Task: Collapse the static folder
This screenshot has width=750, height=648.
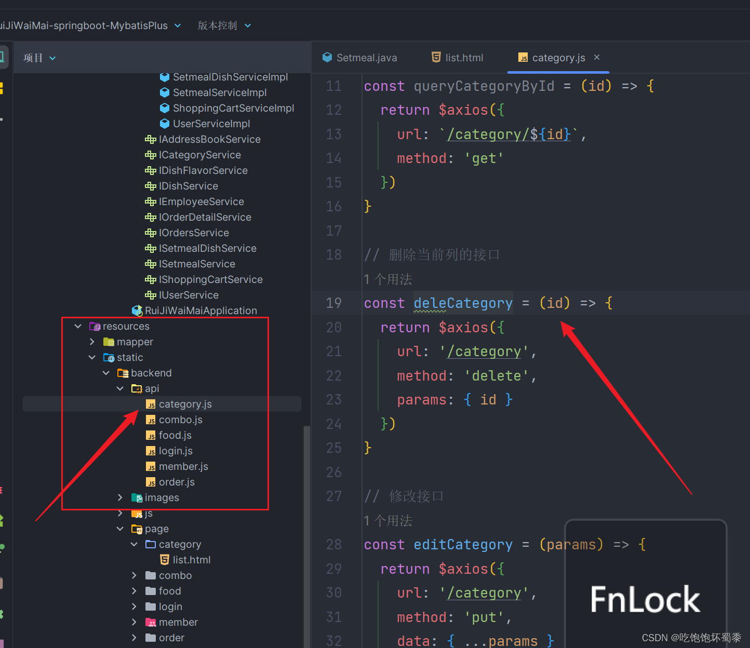Action: 92,357
